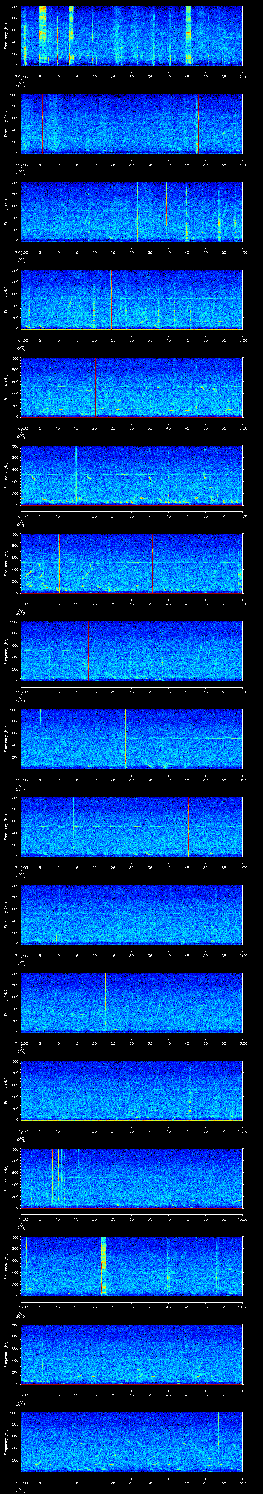Select the vertical line near 47s in 17:02 panel
Viewport: 263px width, 1494px height.
(198, 124)
